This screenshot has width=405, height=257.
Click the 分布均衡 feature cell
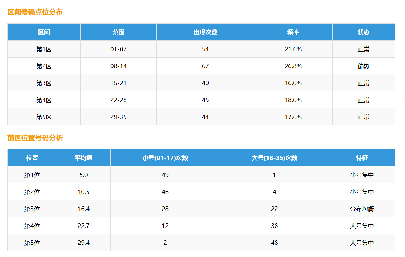point(362,209)
